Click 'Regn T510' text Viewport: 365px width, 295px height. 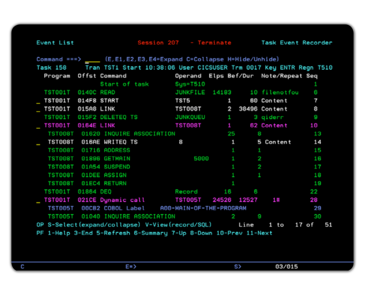tap(316, 68)
